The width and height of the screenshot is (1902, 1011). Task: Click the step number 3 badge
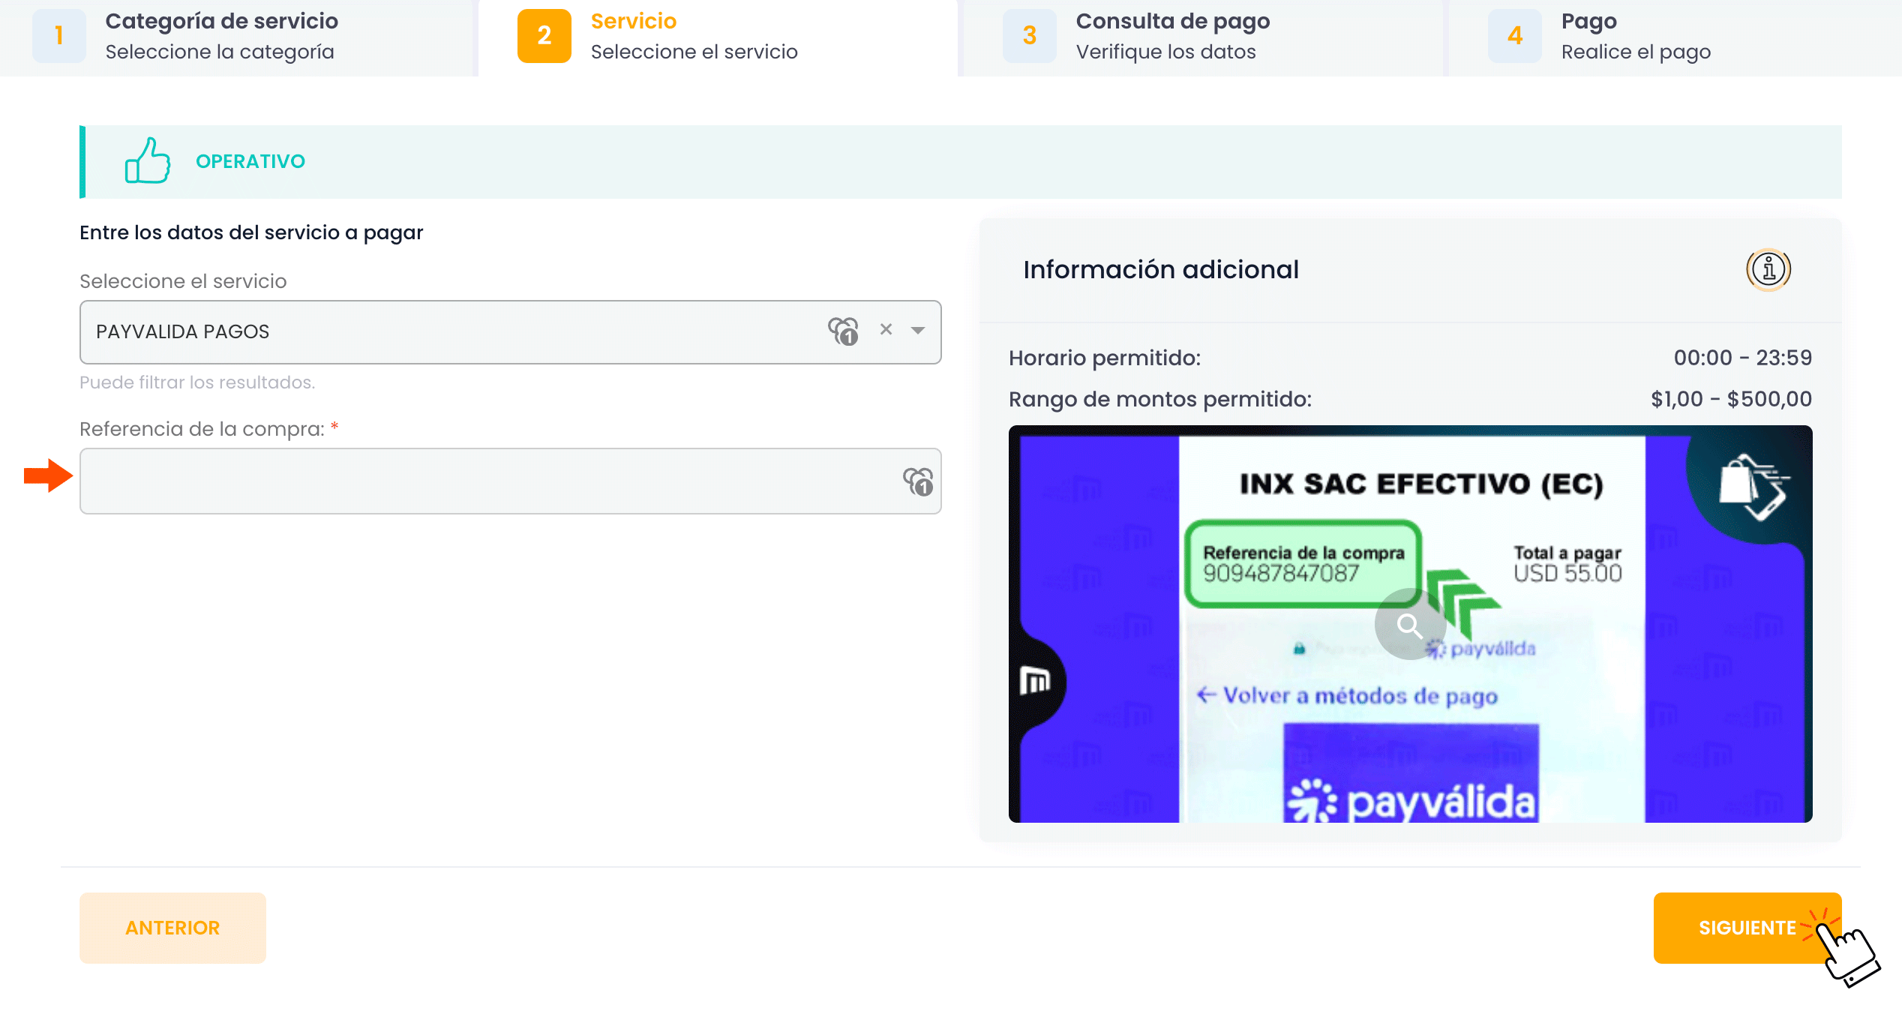[x=1030, y=36]
